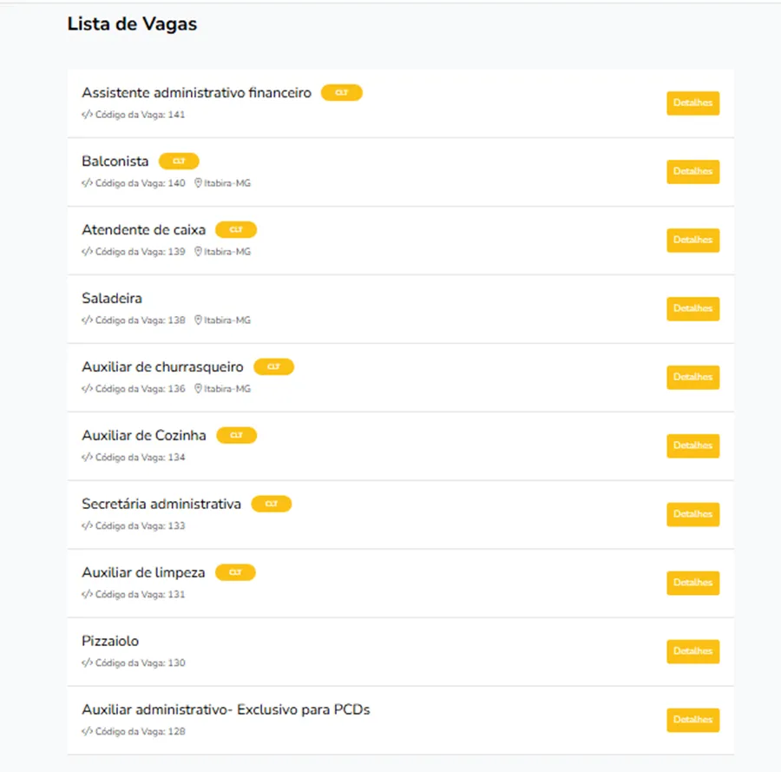Click location pin icon for Balconista Itabira-MG
This screenshot has height=772, width=781.
[x=198, y=183]
